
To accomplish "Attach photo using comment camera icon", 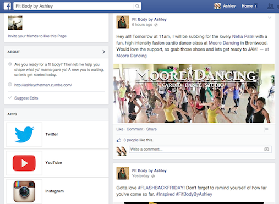I will [x=266, y=149].
